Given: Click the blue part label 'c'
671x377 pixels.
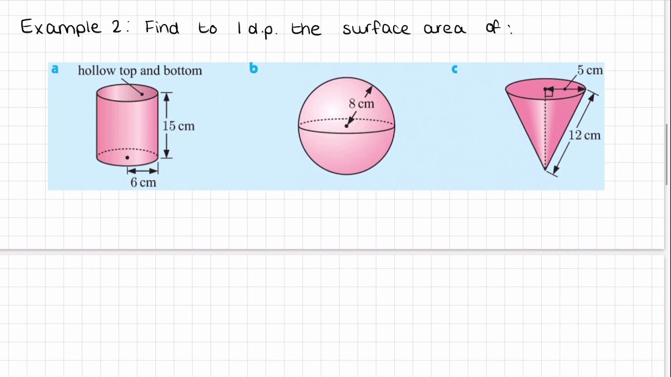Looking at the screenshot, I should tap(454, 69).
